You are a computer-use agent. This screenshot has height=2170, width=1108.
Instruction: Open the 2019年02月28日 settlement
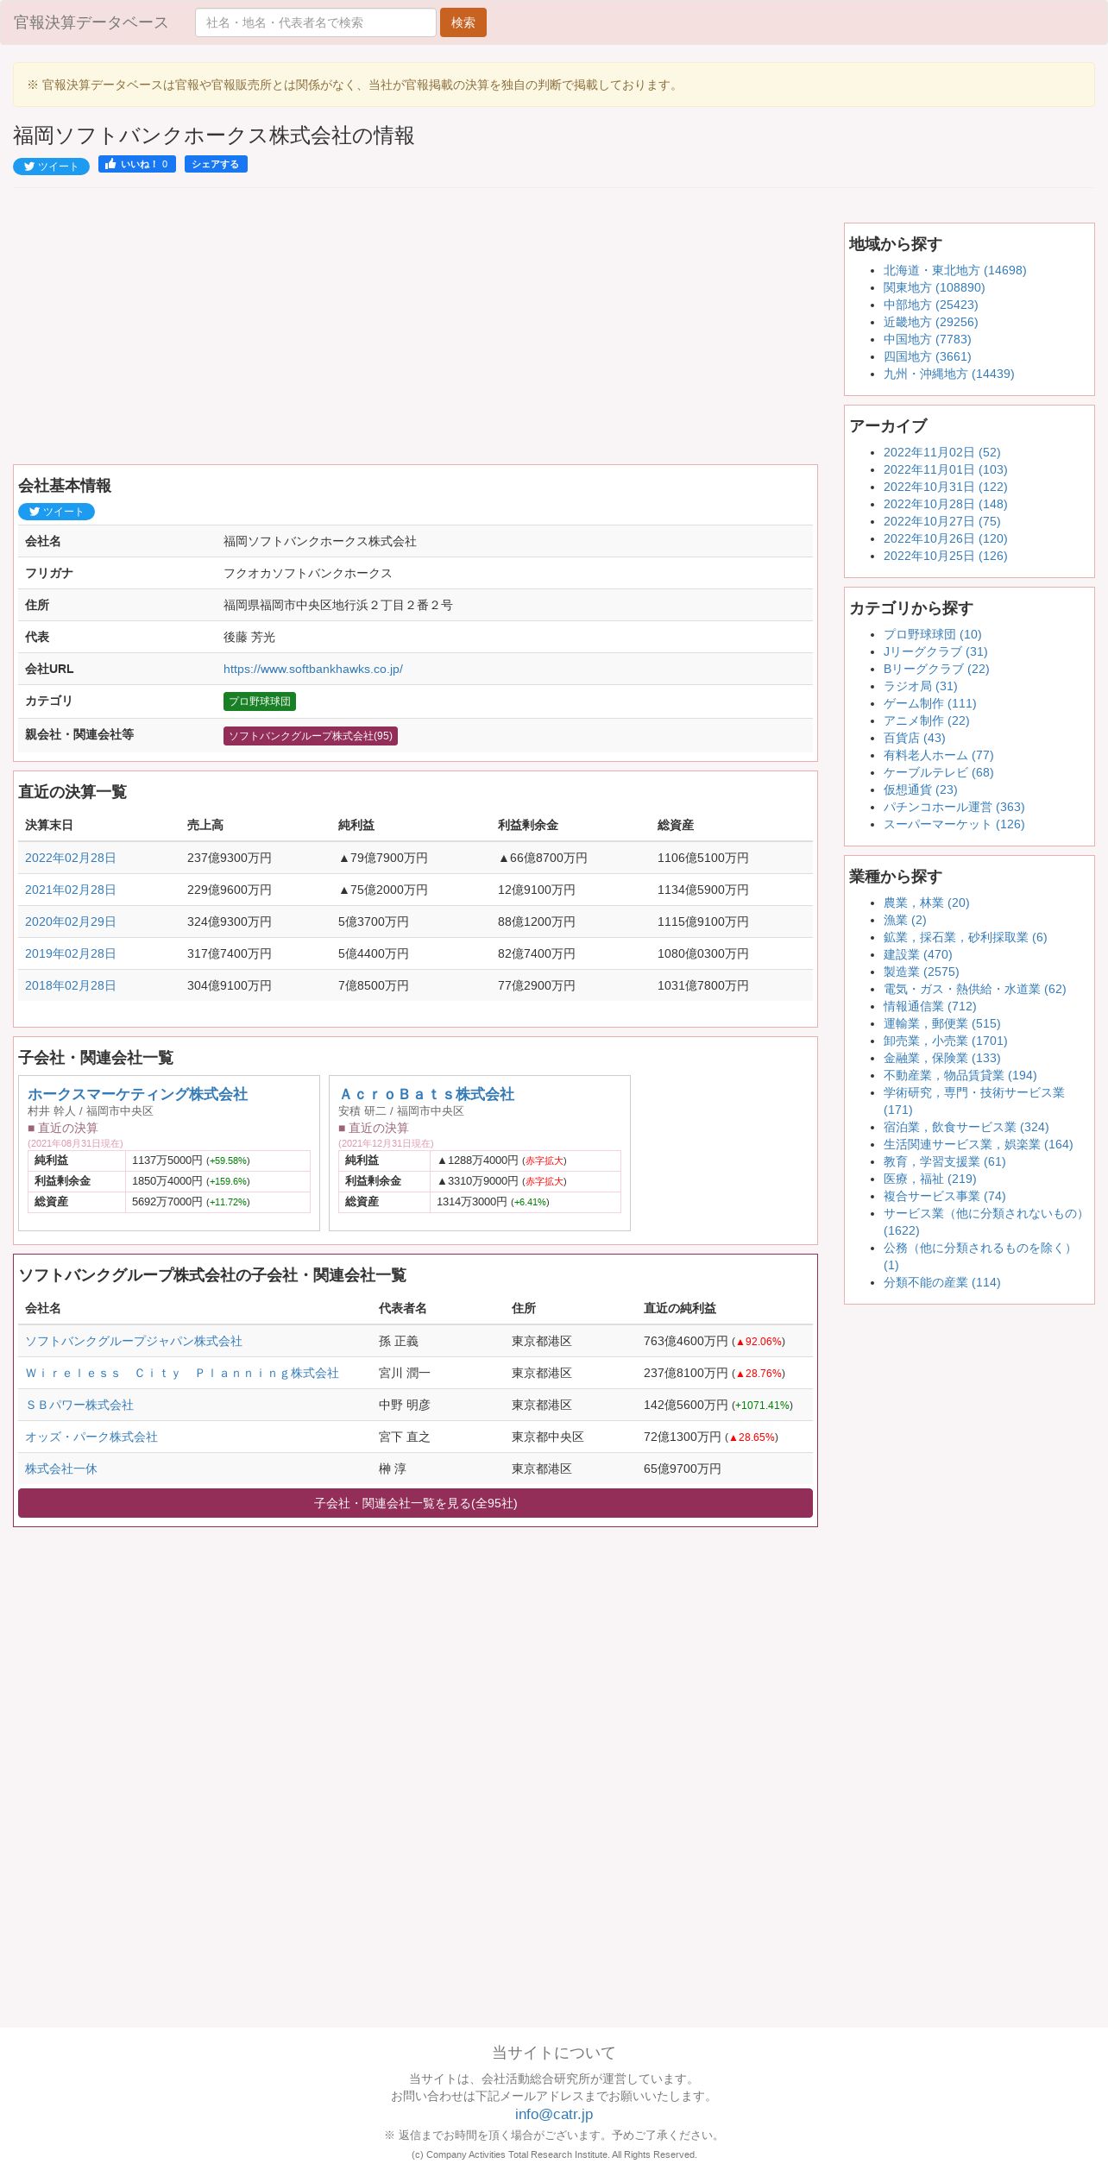click(x=70, y=953)
